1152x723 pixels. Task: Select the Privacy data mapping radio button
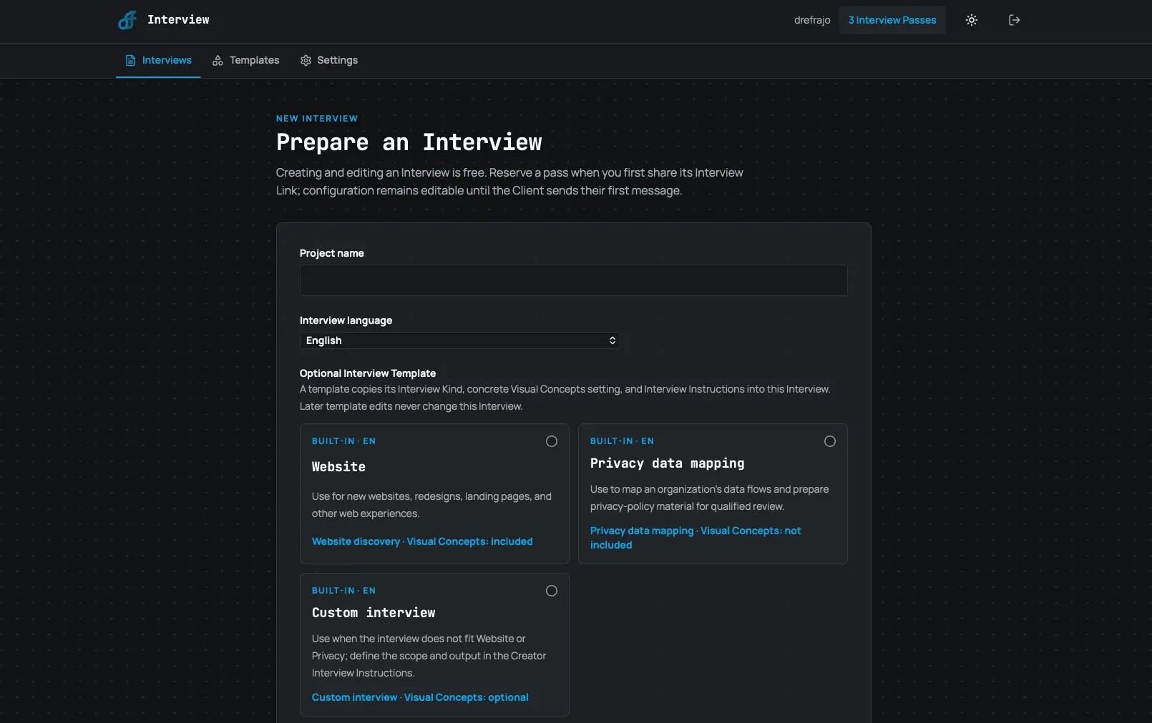[829, 441]
